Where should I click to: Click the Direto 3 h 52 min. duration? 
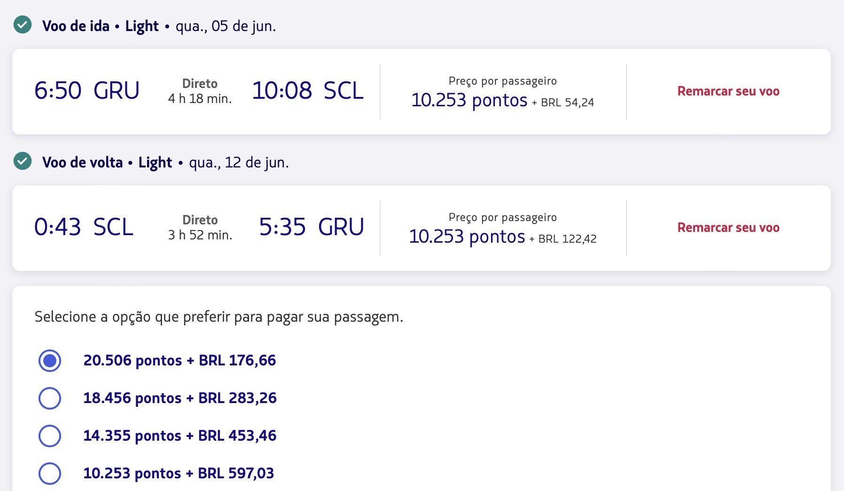[x=200, y=228]
